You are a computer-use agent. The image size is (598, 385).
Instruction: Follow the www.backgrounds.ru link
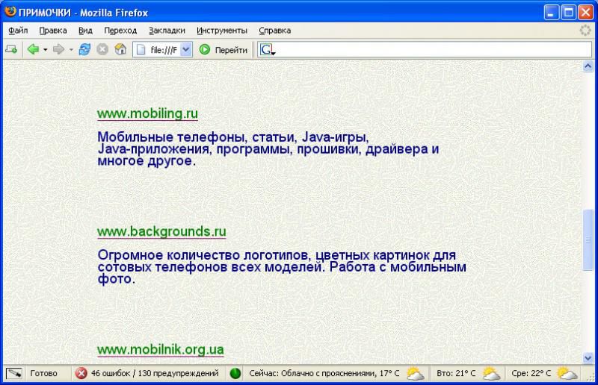(x=161, y=232)
